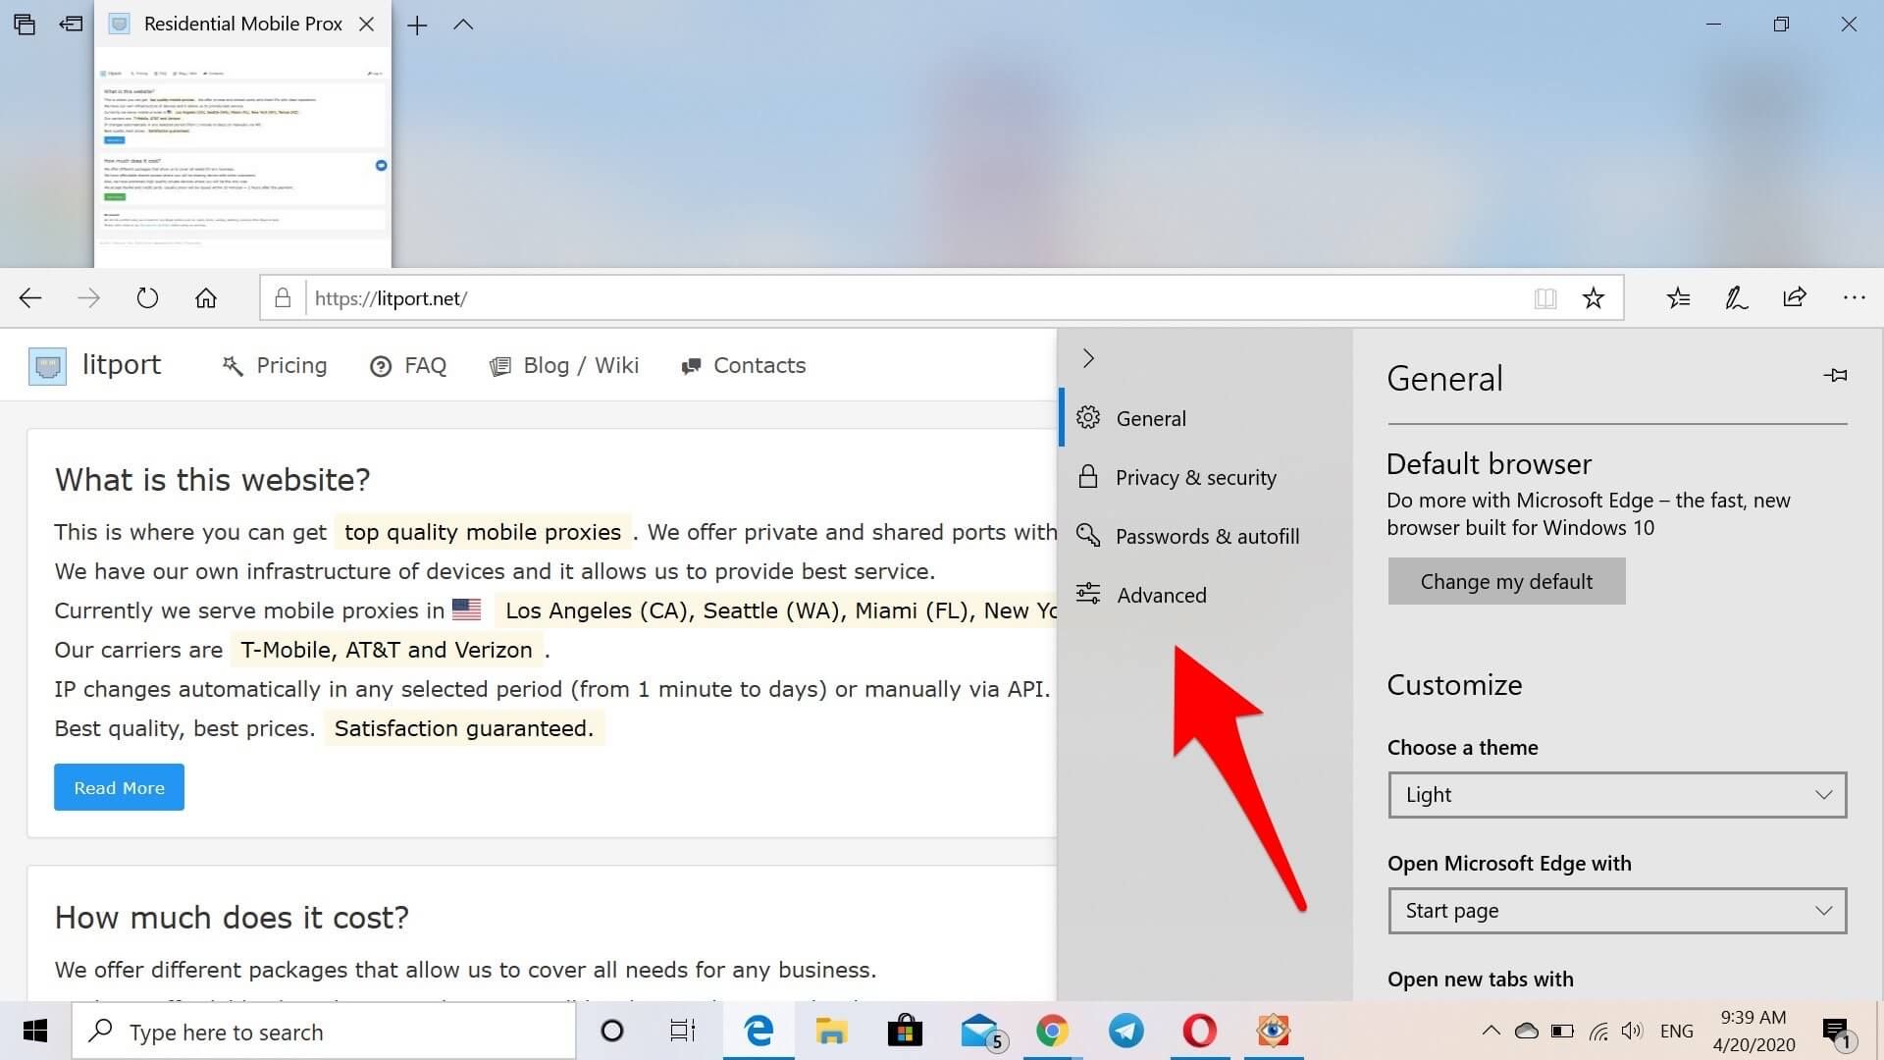Open image viewer eye icon in taskbar
The height and width of the screenshot is (1060, 1884).
pyautogui.click(x=1274, y=1032)
